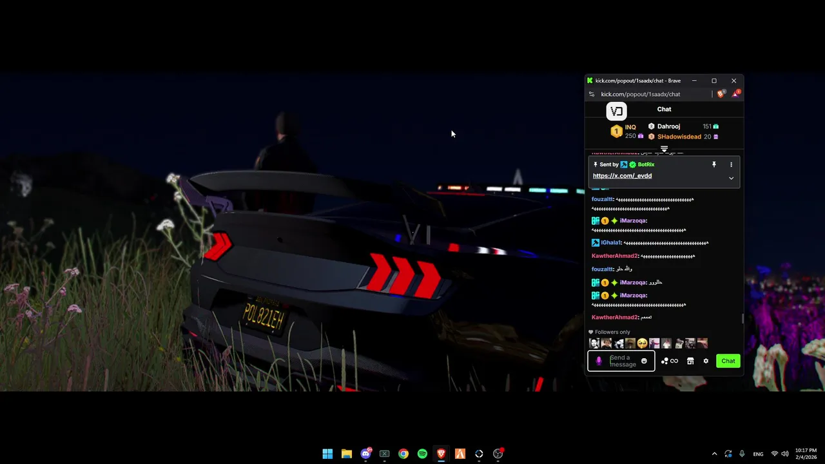Open the Wi-Fi network flyout

point(775,454)
